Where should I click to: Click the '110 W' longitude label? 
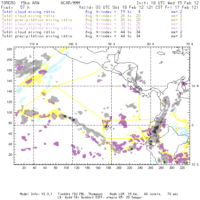(34, 44)
